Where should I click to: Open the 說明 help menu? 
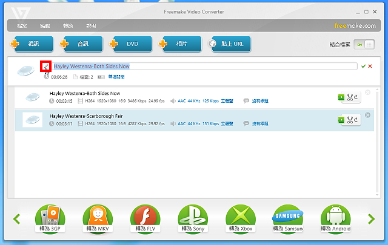[91, 25]
